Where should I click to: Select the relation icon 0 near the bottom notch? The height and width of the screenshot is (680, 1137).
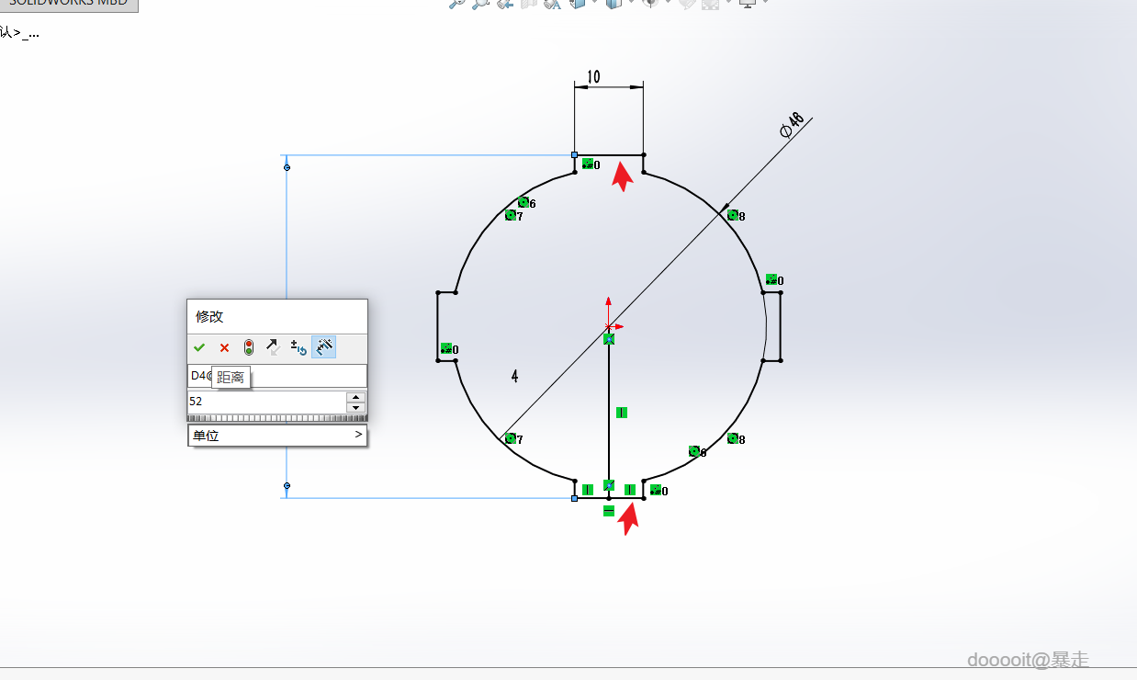click(x=659, y=491)
